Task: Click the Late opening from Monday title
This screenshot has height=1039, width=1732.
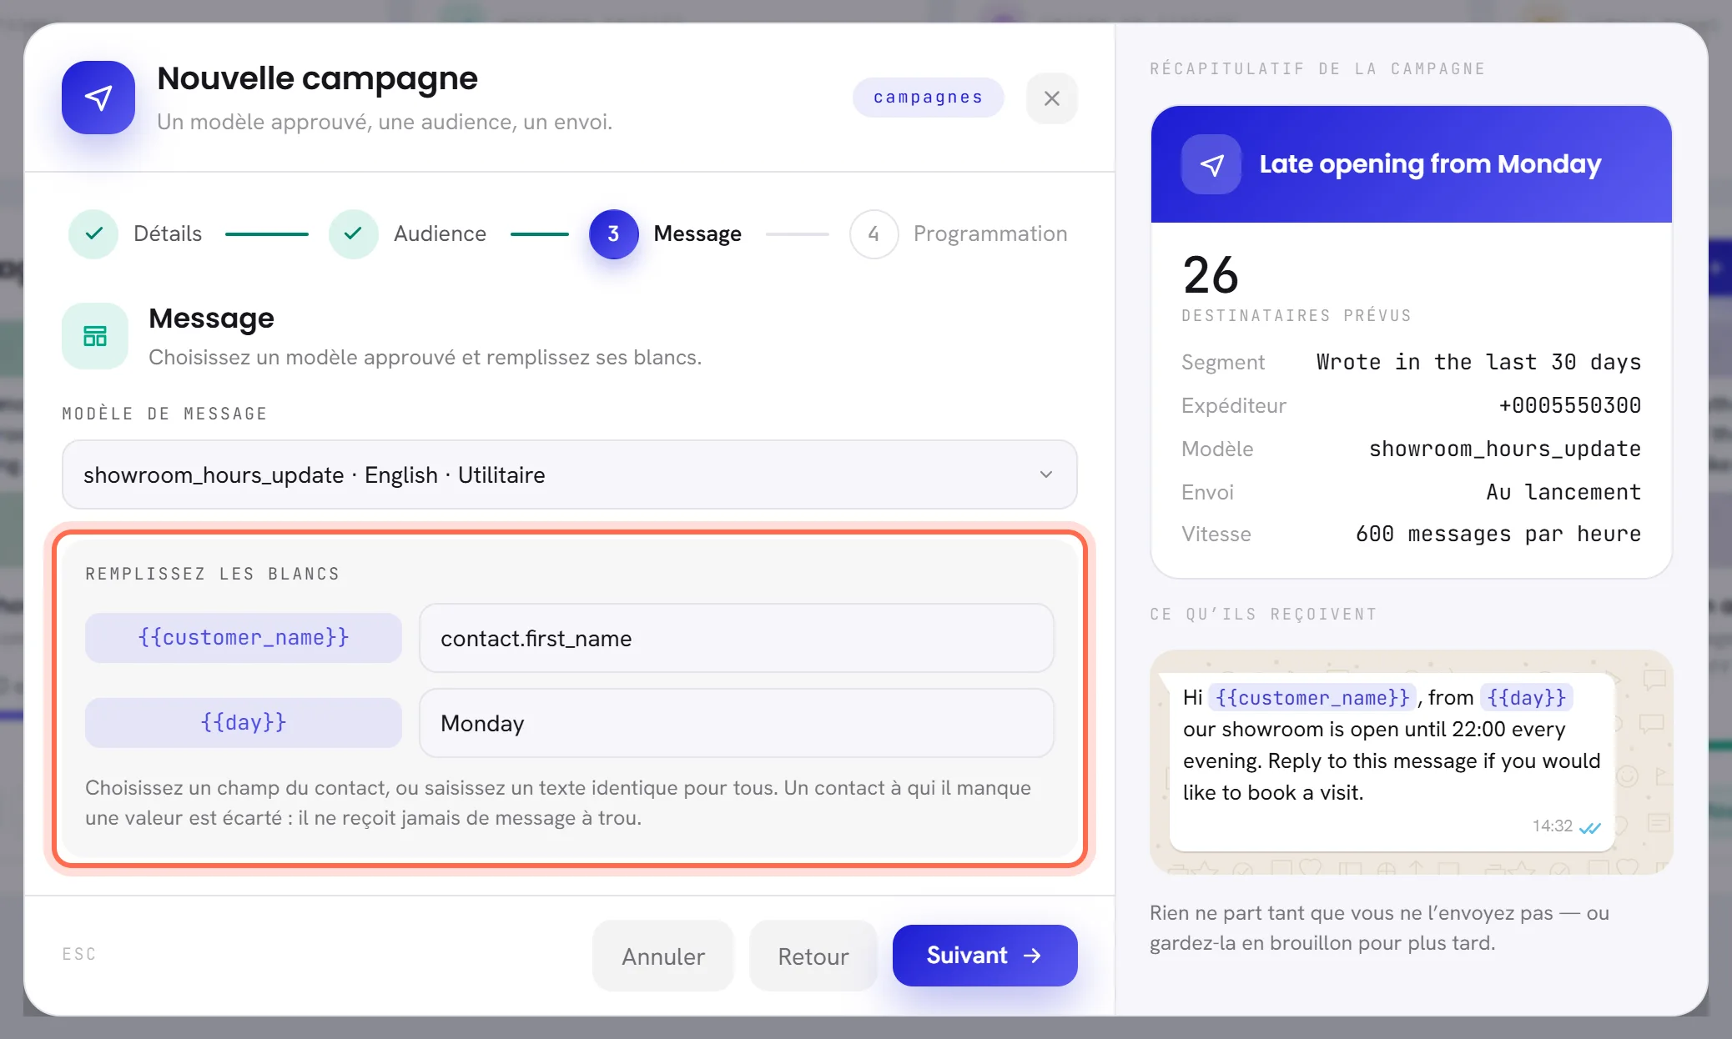Action: coord(1430,164)
